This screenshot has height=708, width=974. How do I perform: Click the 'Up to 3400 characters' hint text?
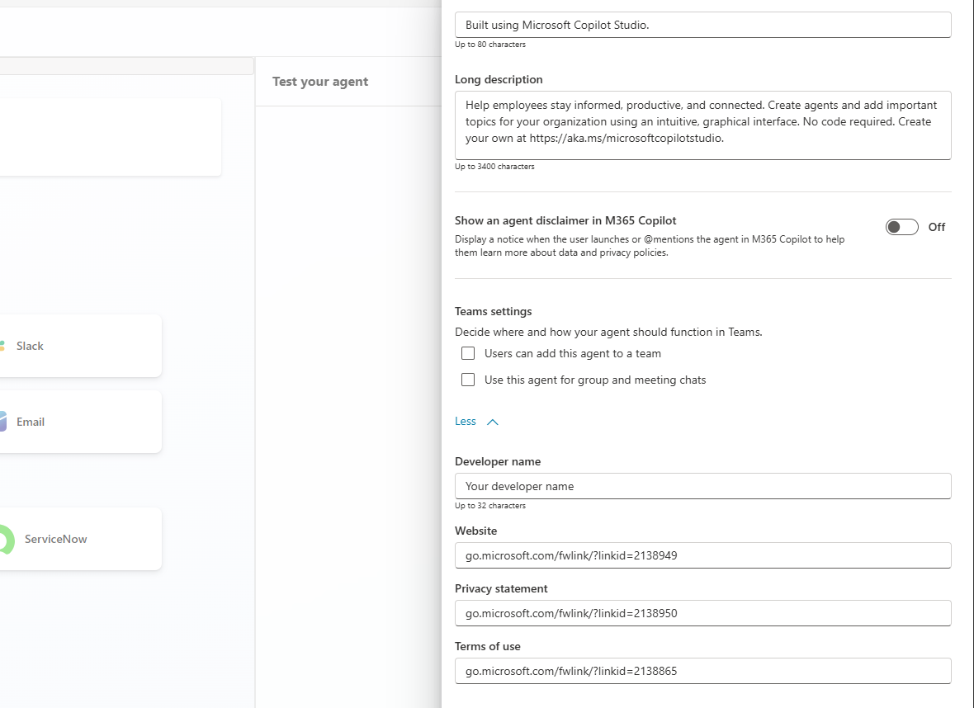point(494,167)
